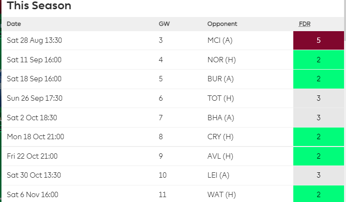Viewport: 346px width, 202px height.
Task: Click the BHA (A) opponent entry
Action: click(220, 117)
